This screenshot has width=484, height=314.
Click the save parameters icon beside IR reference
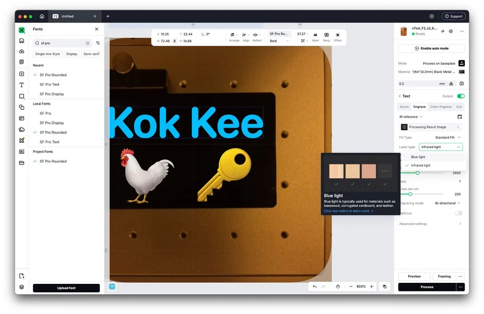[459, 116]
